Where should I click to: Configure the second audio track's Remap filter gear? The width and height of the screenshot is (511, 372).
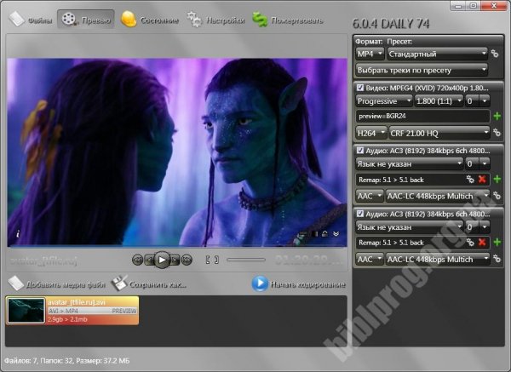click(x=469, y=243)
